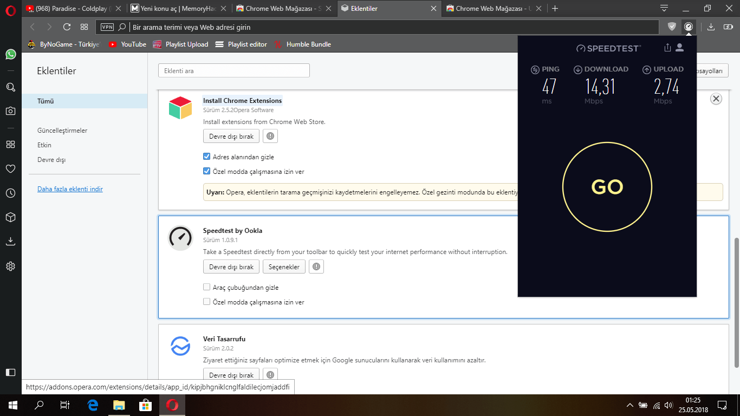Click the page vertical scrollbar thumb
Screen dimensions: 740x416
(736, 302)
